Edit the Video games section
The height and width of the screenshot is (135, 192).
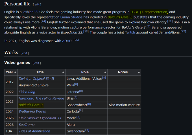point(37,63)
